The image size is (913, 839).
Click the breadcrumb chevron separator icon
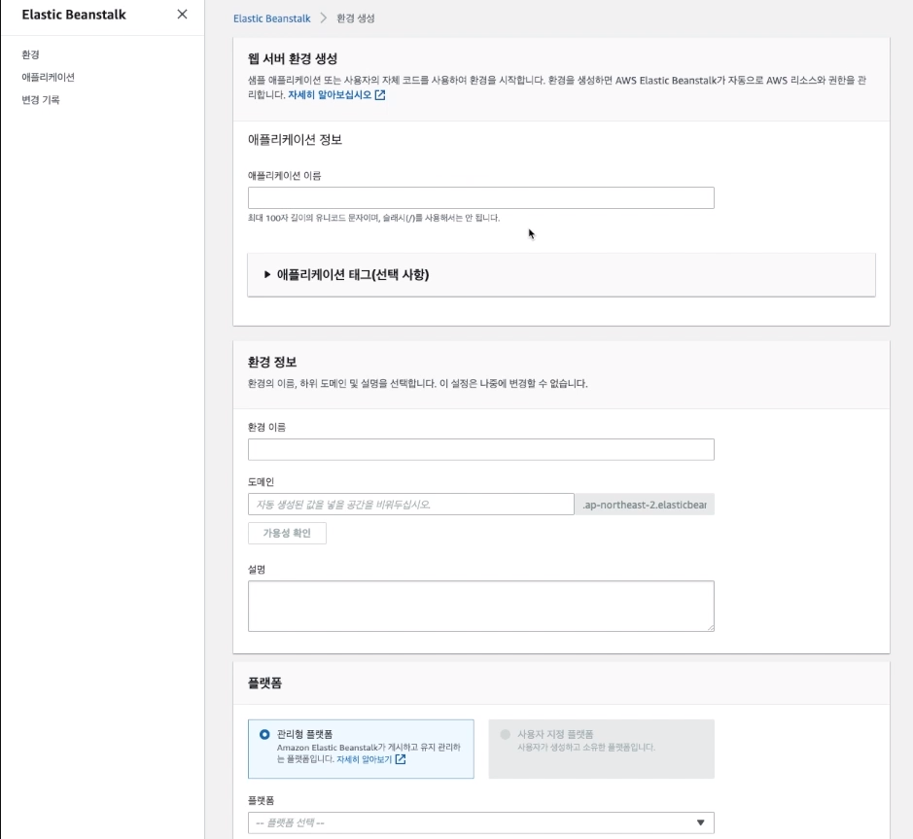tap(324, 18)
